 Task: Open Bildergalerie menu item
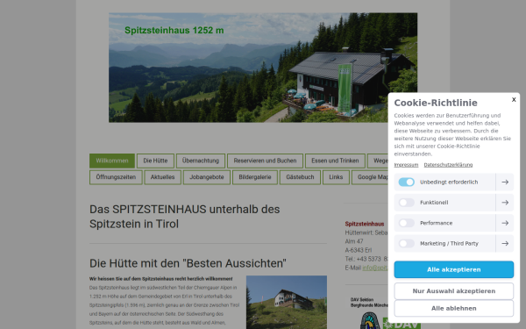pos(255,177)
